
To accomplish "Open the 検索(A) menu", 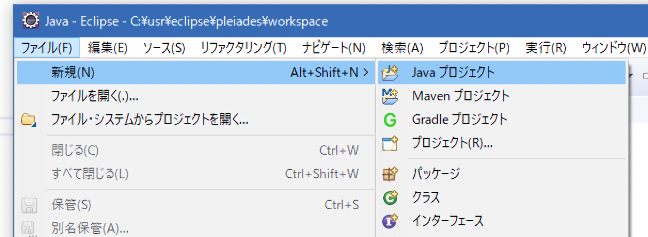I will [x=402, y=48].
